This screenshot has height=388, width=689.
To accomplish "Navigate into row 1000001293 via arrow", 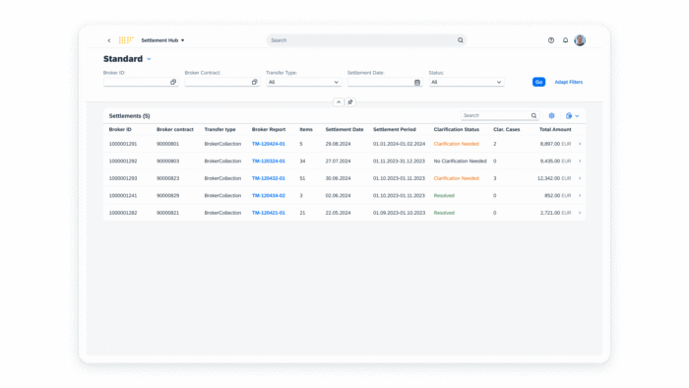I will tap(580, 178).
